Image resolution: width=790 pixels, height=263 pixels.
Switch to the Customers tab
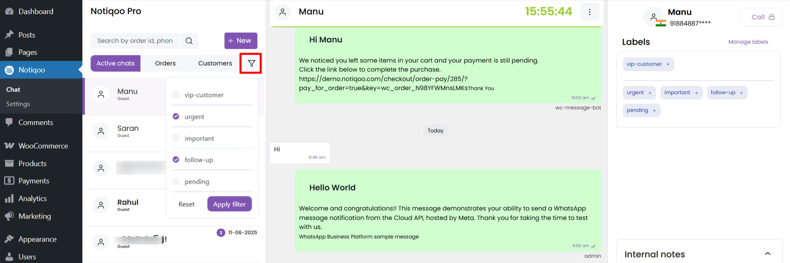pos(215,63)
